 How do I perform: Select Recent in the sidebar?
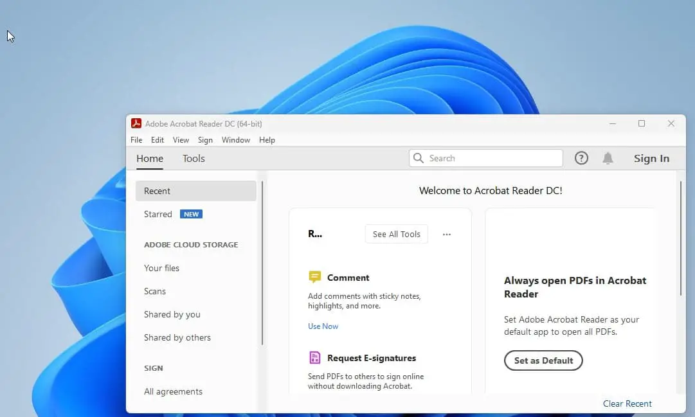tap(196, 191)
